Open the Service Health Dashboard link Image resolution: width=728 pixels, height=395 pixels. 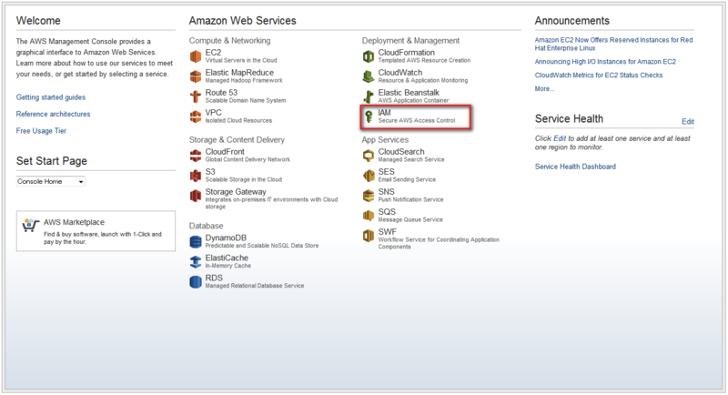pos(575,167)
